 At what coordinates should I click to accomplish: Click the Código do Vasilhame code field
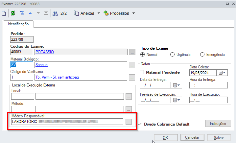[22, 77]
